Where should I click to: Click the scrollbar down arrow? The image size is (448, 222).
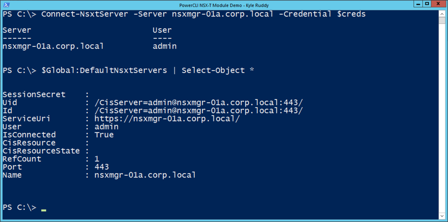coord(442,216)
